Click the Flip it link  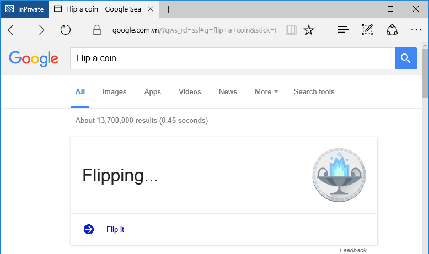coord(115,229)
